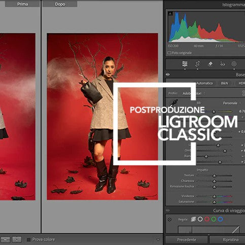Viewport: 245px width, 245px height.
Task: Select the Edit sliders tool icon
Action: [185, 64]
